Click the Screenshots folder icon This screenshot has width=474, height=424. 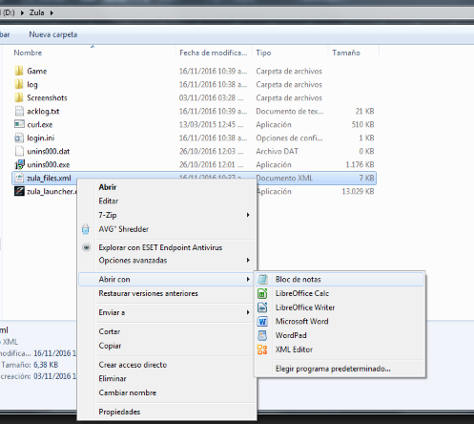(19, 97)
